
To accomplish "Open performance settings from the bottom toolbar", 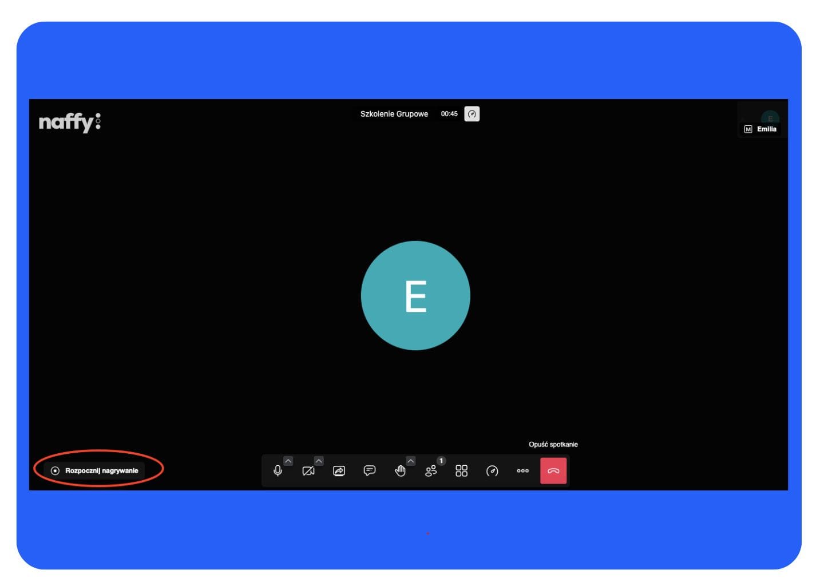I will [x=492, y=471].
